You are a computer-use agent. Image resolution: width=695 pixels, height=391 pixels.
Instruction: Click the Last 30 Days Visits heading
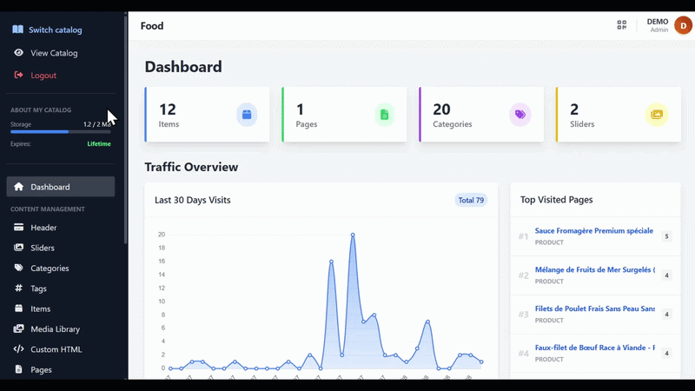tap(193, 200)
